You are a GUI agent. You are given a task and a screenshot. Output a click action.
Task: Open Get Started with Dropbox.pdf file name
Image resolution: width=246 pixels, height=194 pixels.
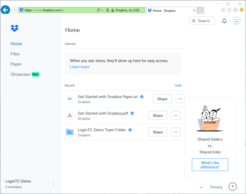(x=103, y=113)
